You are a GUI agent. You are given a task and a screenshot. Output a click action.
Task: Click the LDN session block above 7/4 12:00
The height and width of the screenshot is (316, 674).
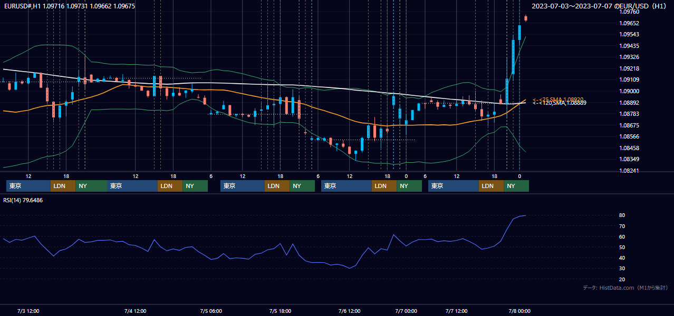[x=170, y=186]
